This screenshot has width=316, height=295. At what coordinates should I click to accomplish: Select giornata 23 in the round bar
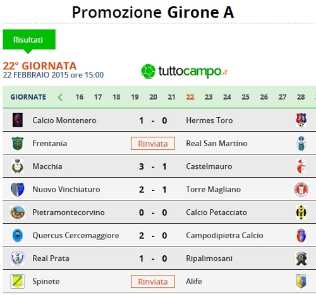click(209, 97)
